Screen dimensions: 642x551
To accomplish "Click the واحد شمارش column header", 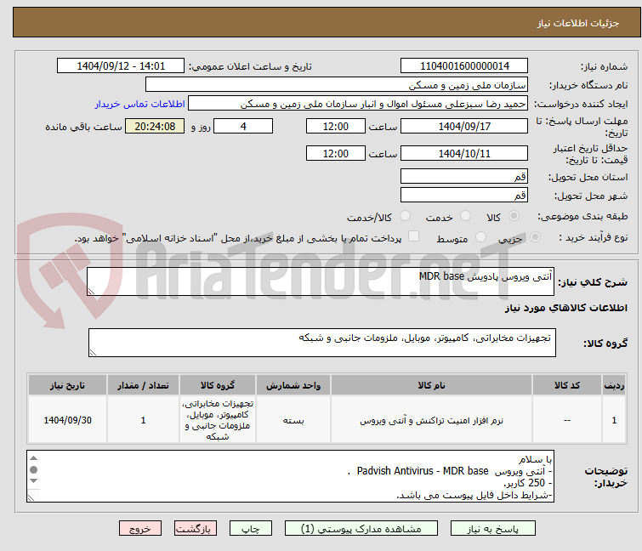I will pyautogui.click(x=293, y=385).
